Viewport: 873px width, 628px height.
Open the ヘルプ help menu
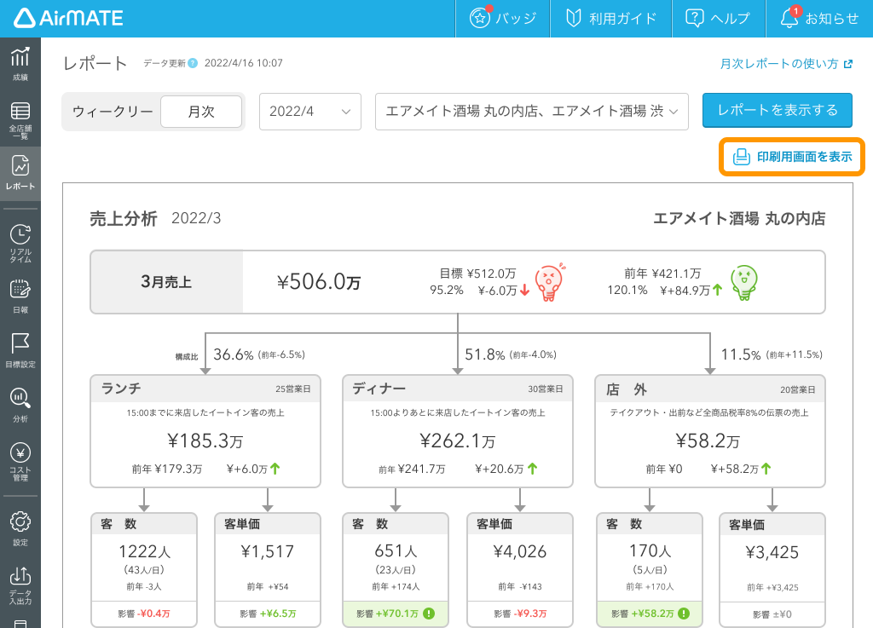(719, 18)
